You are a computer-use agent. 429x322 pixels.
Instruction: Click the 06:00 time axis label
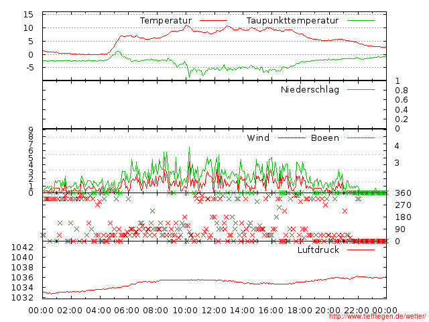[127, 311]
